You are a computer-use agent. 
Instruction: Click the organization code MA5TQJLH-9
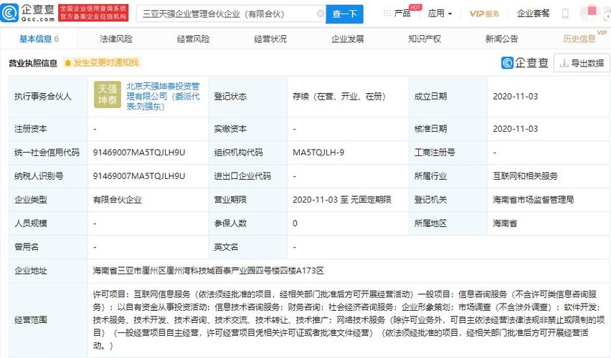pos(318,153)
